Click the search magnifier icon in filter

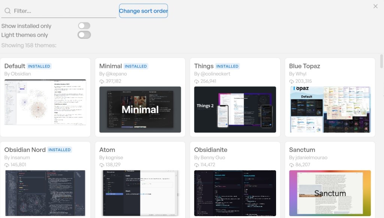pos(7,11)
